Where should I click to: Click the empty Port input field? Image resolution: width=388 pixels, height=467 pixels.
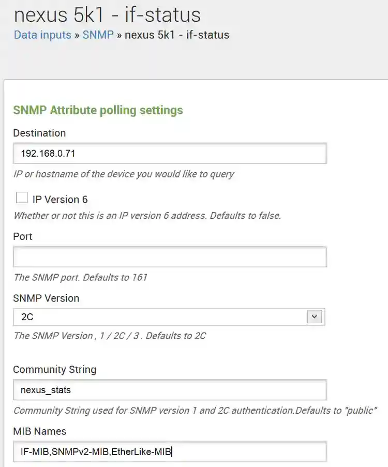pyautogui.click(x=170, y=257)
